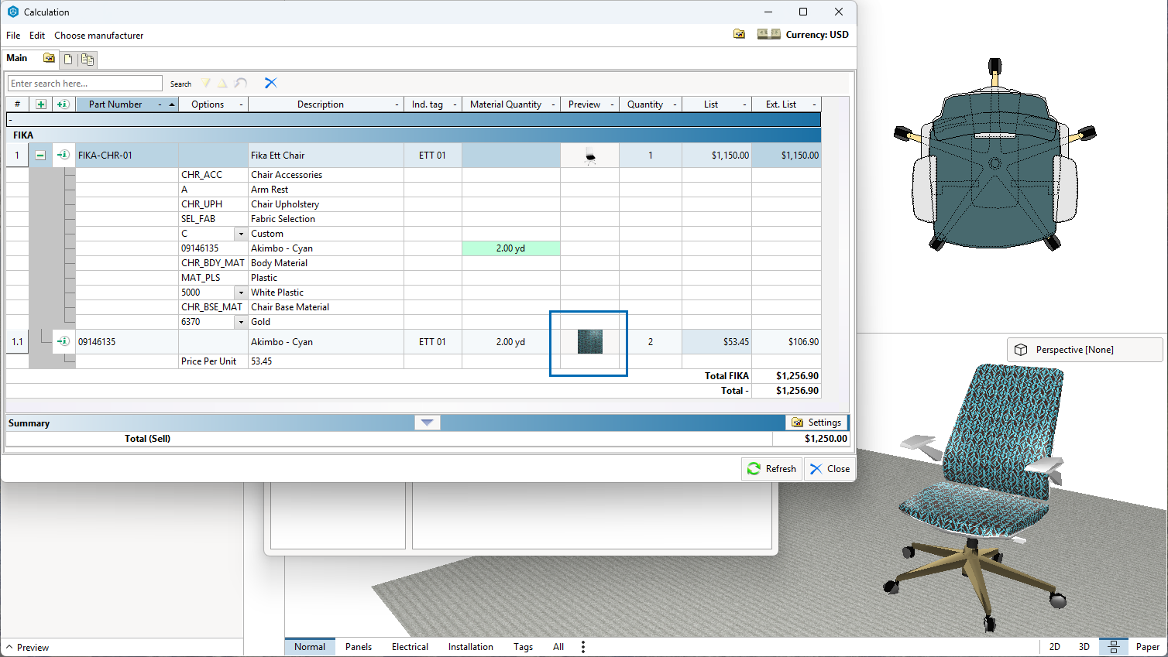Switch to the All view tab
The height and width of the screenshot is (657, 1168).
pos(558,647)
